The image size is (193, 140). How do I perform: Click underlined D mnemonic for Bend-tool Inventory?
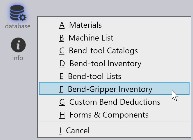62,64
